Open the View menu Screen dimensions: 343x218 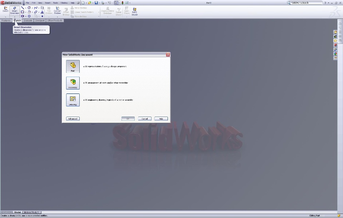40,3
